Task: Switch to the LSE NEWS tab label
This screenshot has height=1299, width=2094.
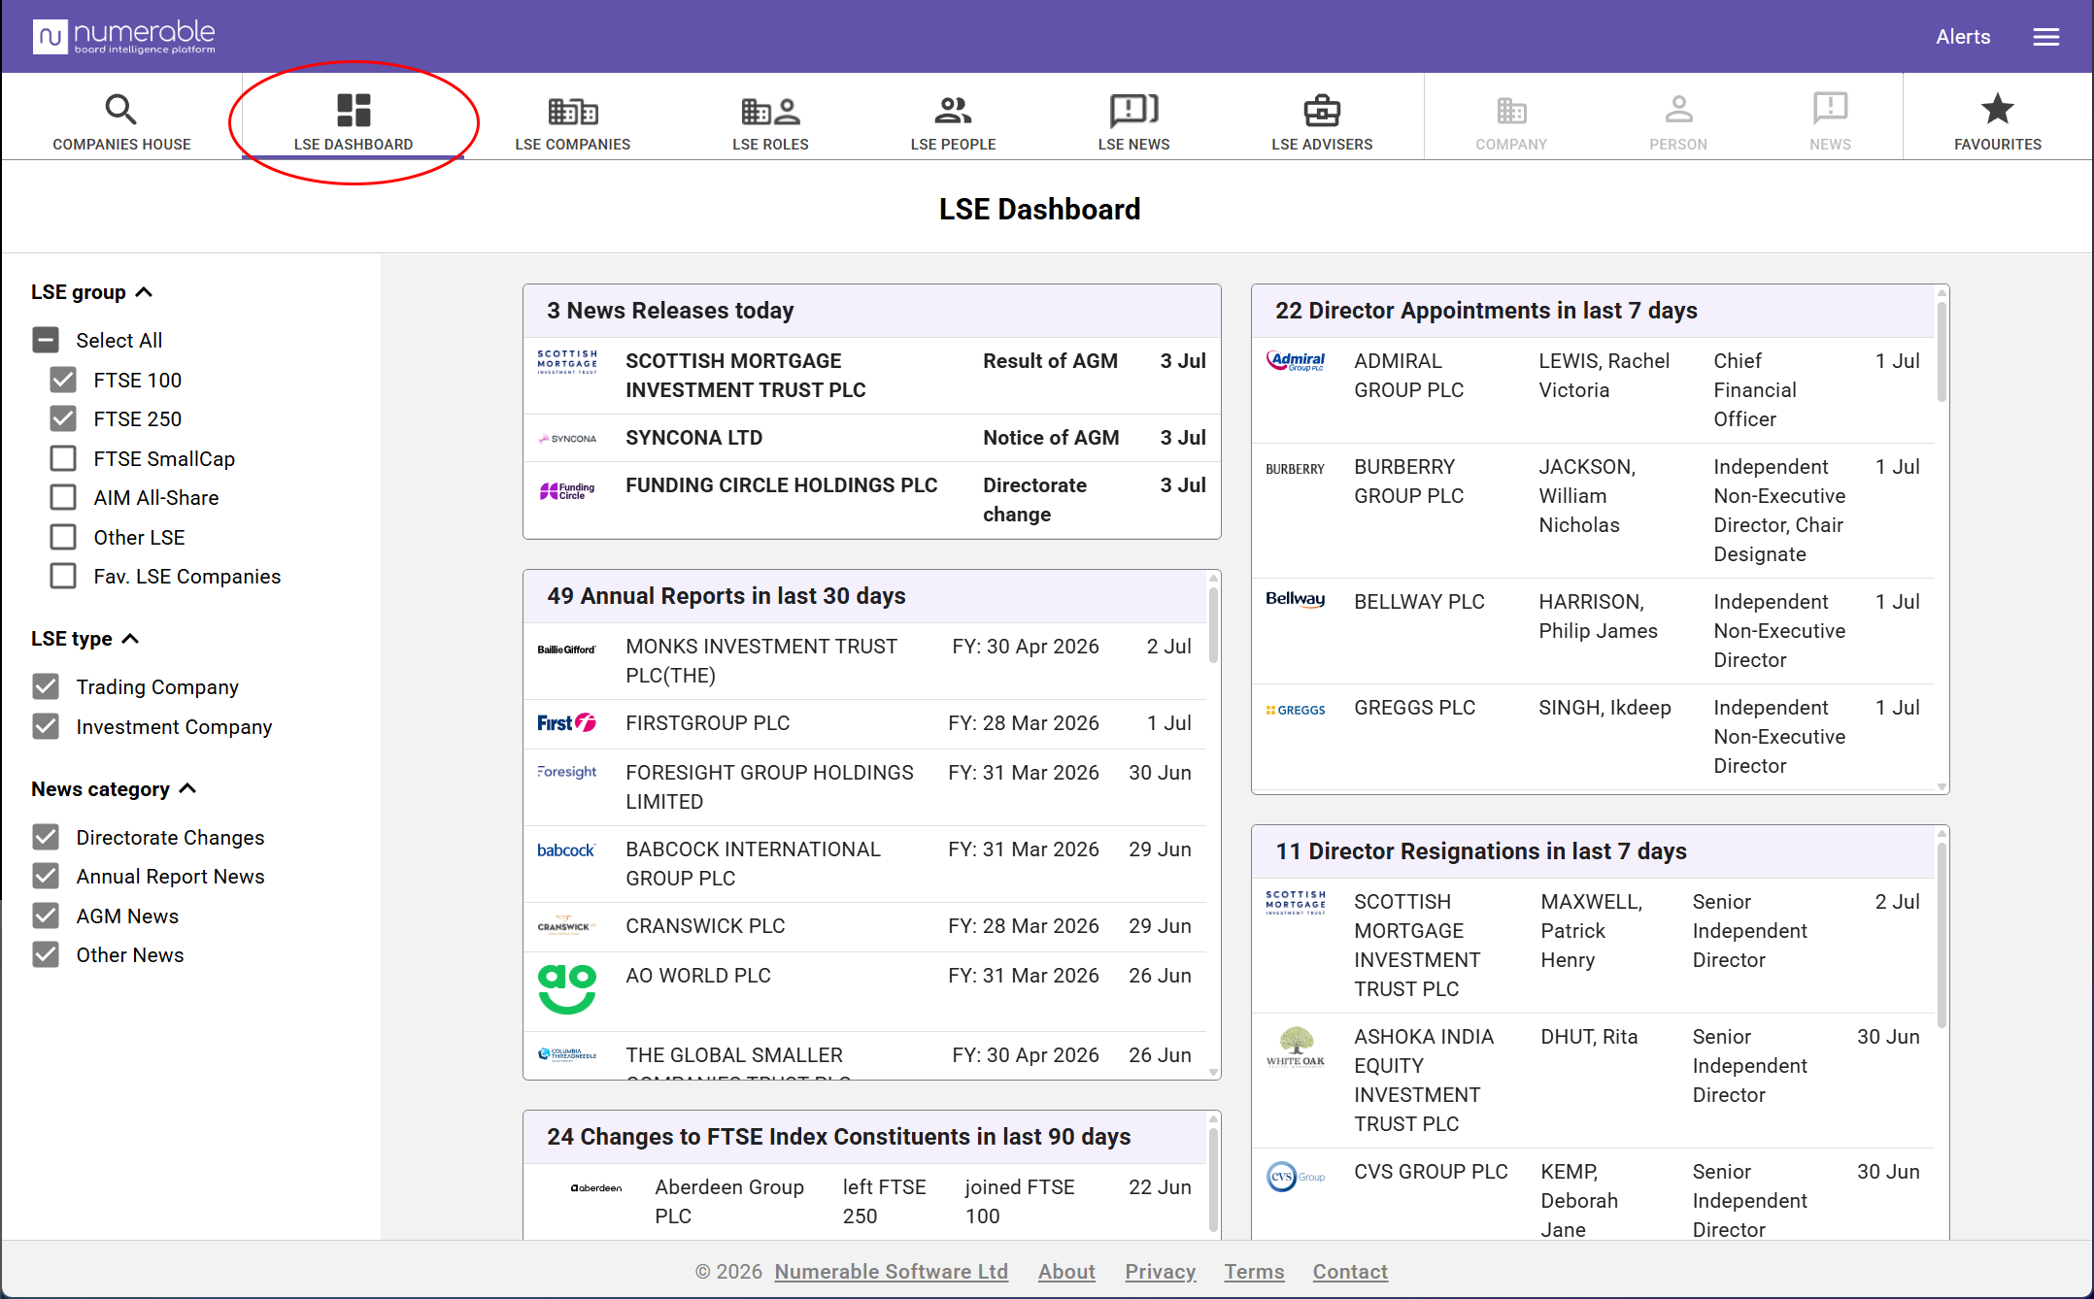Action: click(1133, 144)
